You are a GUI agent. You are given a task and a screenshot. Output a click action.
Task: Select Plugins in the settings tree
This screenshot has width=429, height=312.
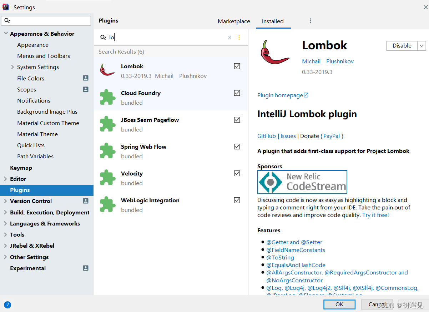[47, 190]
